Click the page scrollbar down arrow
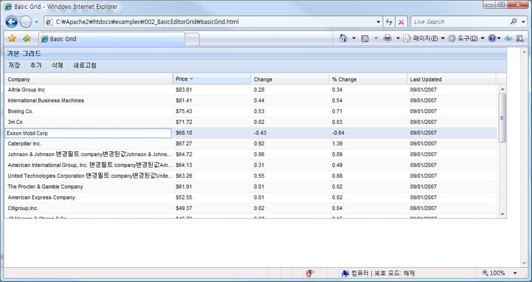 tap(524, 264)
